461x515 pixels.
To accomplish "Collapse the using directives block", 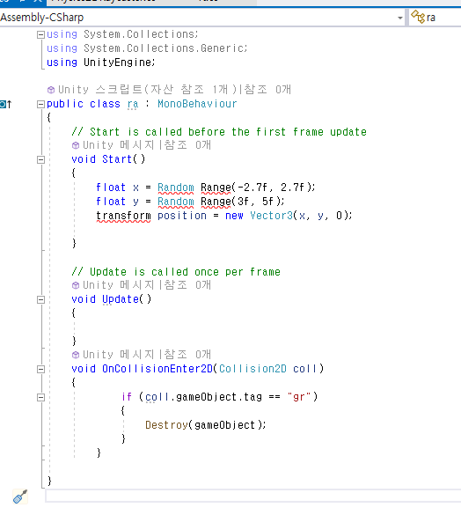I will pos(40,34).
